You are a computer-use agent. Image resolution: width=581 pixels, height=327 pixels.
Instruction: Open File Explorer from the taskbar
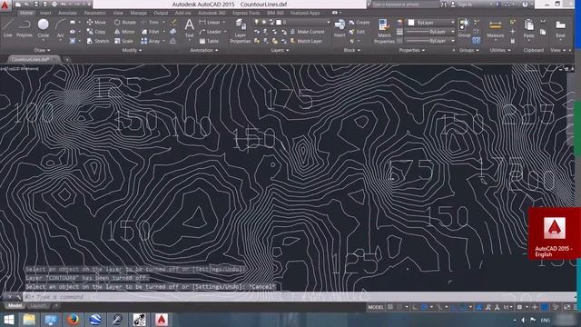pos(29,319)
